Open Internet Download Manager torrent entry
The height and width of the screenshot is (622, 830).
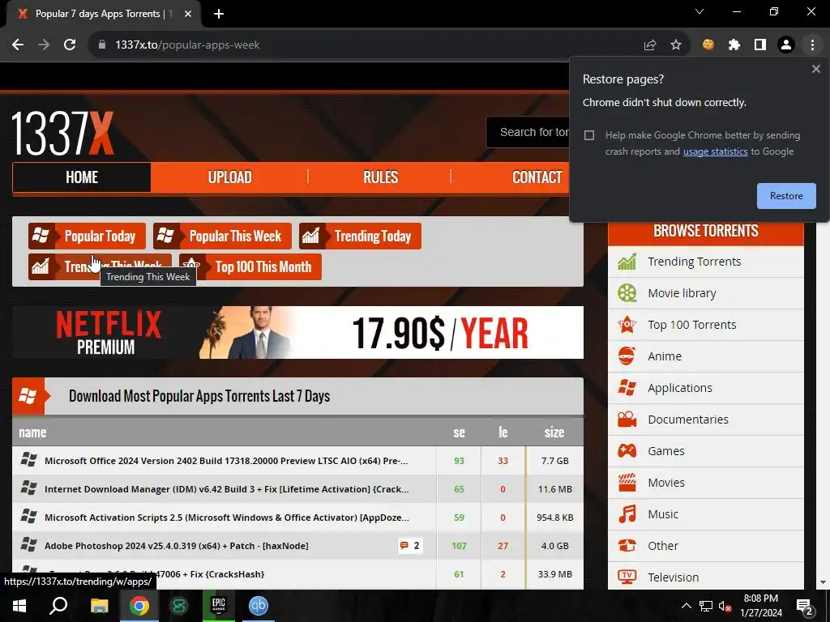(x=227, y=489)
